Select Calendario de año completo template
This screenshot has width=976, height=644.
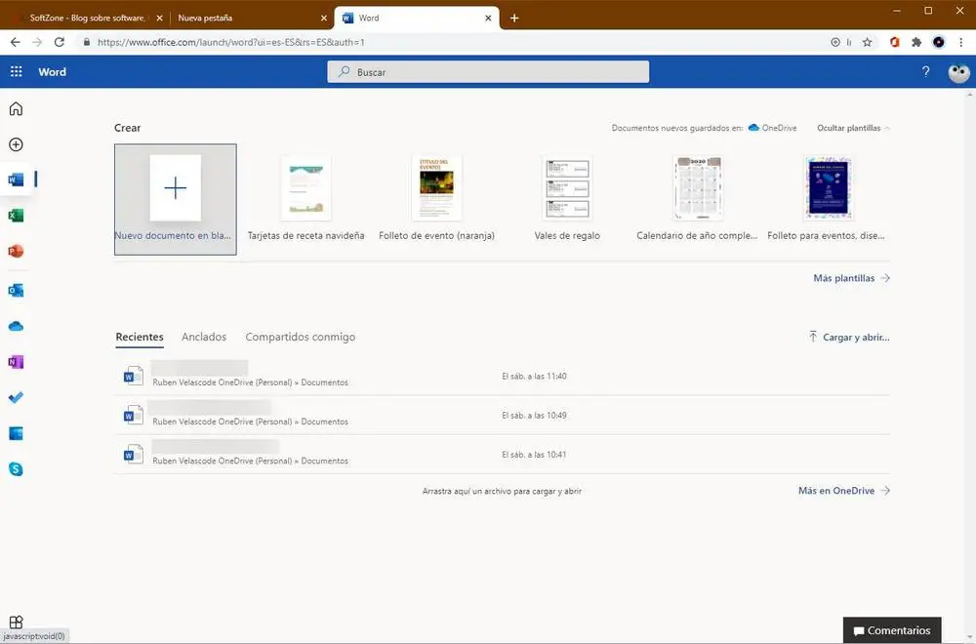(697, 199)
